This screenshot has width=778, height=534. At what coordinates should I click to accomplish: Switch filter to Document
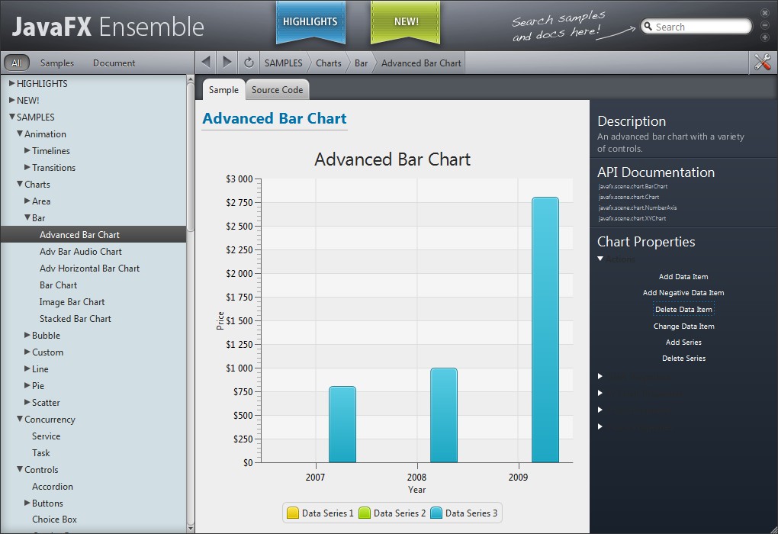(114, 63)
